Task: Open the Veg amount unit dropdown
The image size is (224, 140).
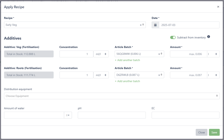Action: [x=213, y=54]
